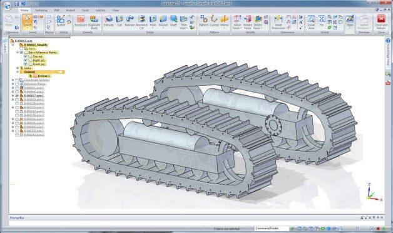Choose the Curved pattern tool
The image size is (393, 233).
point(214,21)
